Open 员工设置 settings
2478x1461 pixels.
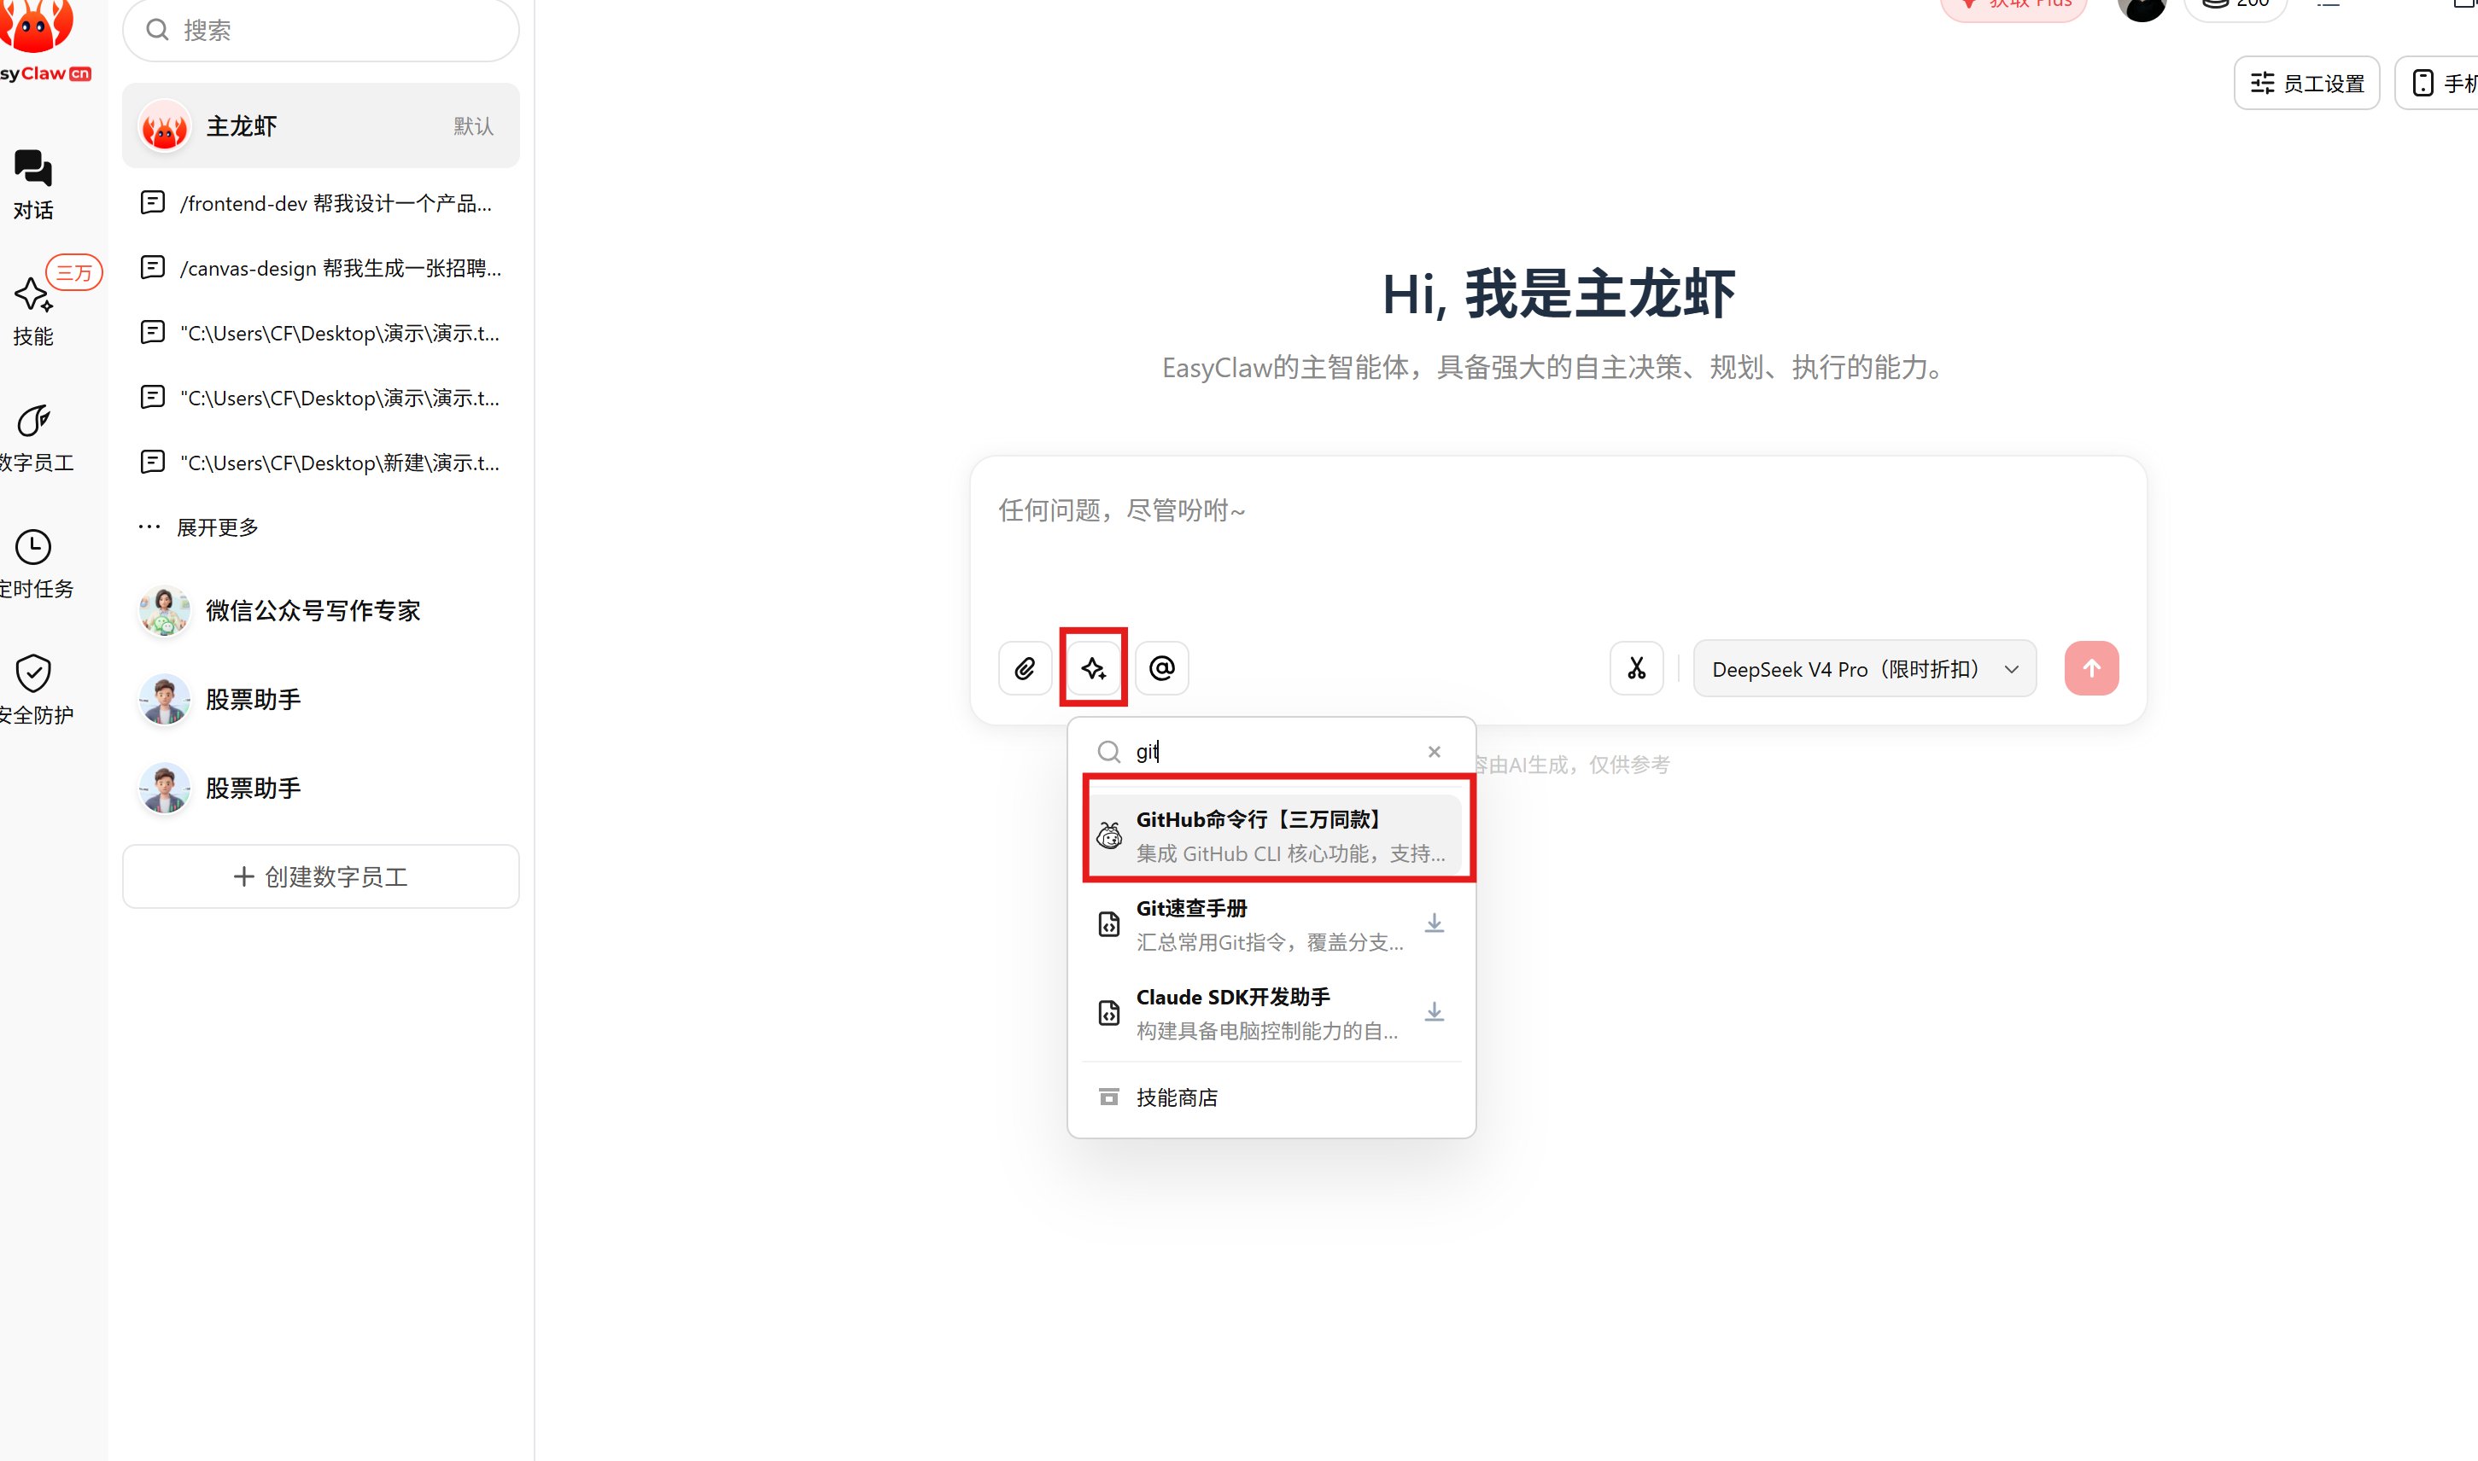pos(2306,84)
